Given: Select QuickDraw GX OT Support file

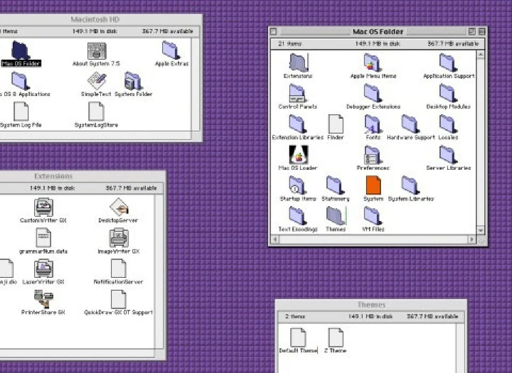Looking at the screenshot, I should pyautogui.click(x=118, y=300).
